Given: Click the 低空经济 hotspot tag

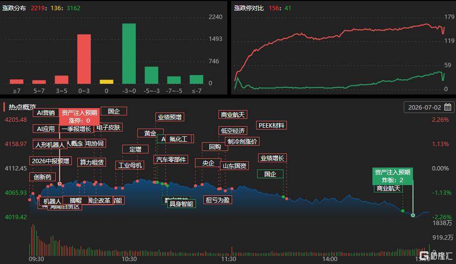Looking at the screenshot, I should (x=233, y=131).
